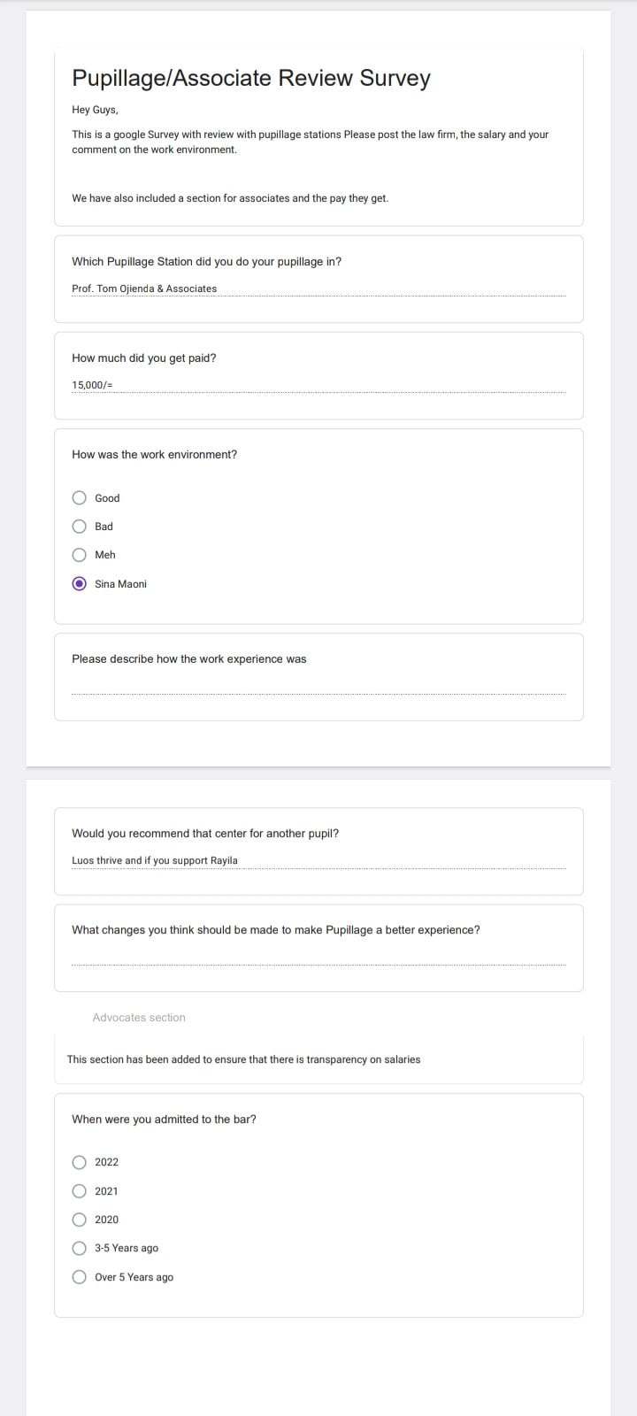
Task: Select 2022 as bar admission year
Action: (x=80, y=1162)
